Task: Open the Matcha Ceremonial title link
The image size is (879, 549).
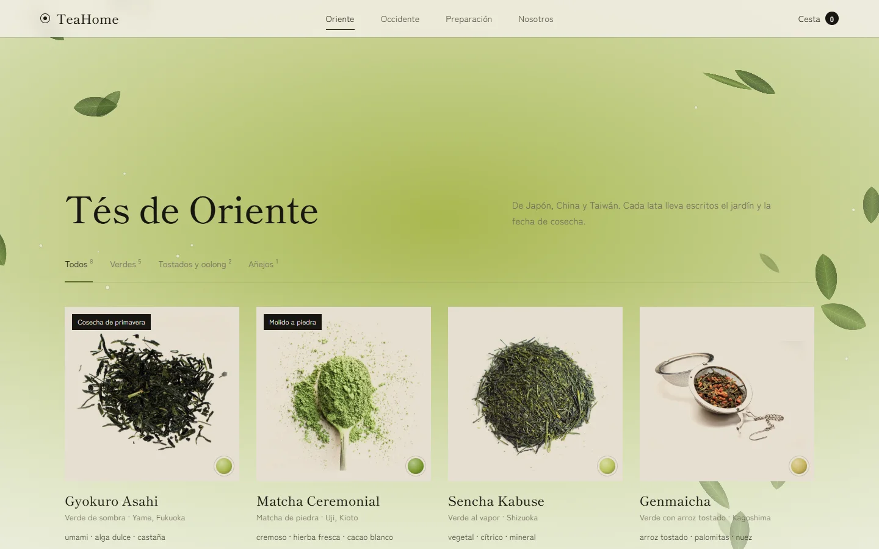Action: (x=318, y=501)
